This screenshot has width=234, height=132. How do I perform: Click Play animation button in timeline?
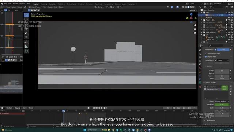point(102,108)
